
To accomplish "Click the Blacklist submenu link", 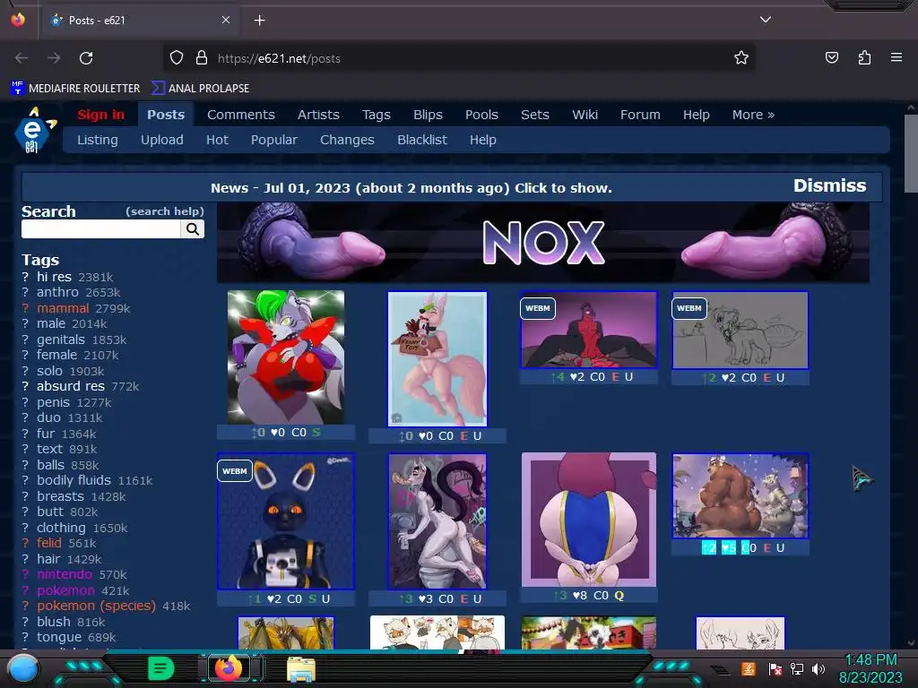I will coord(422,140).
